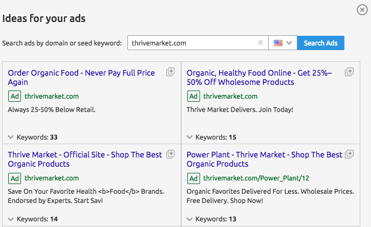Open 'Thrive Market - Official Site' ad headline
The height and width of the screenshot is (227, 371).
[85, 159]
